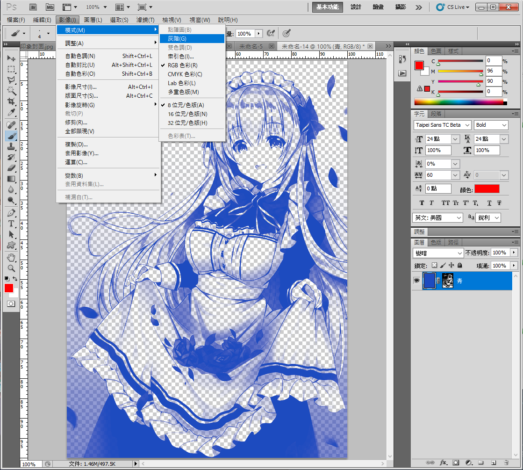
Task: Select the Spot Healing Brush tool
Action: coord(11,125)
